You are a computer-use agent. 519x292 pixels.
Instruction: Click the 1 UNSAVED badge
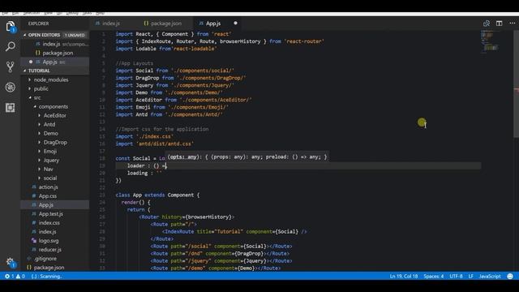(75, 35)
